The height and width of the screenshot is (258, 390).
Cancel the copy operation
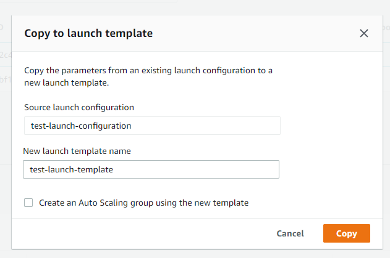290,233
